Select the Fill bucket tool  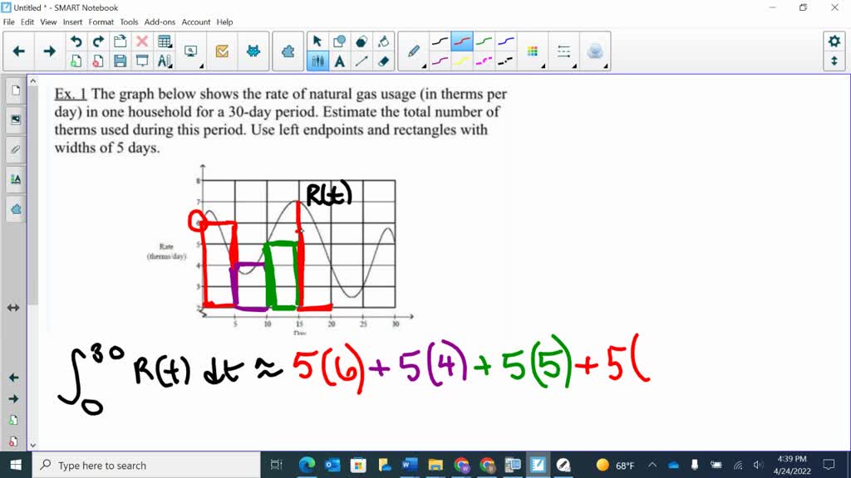point(384,41)
